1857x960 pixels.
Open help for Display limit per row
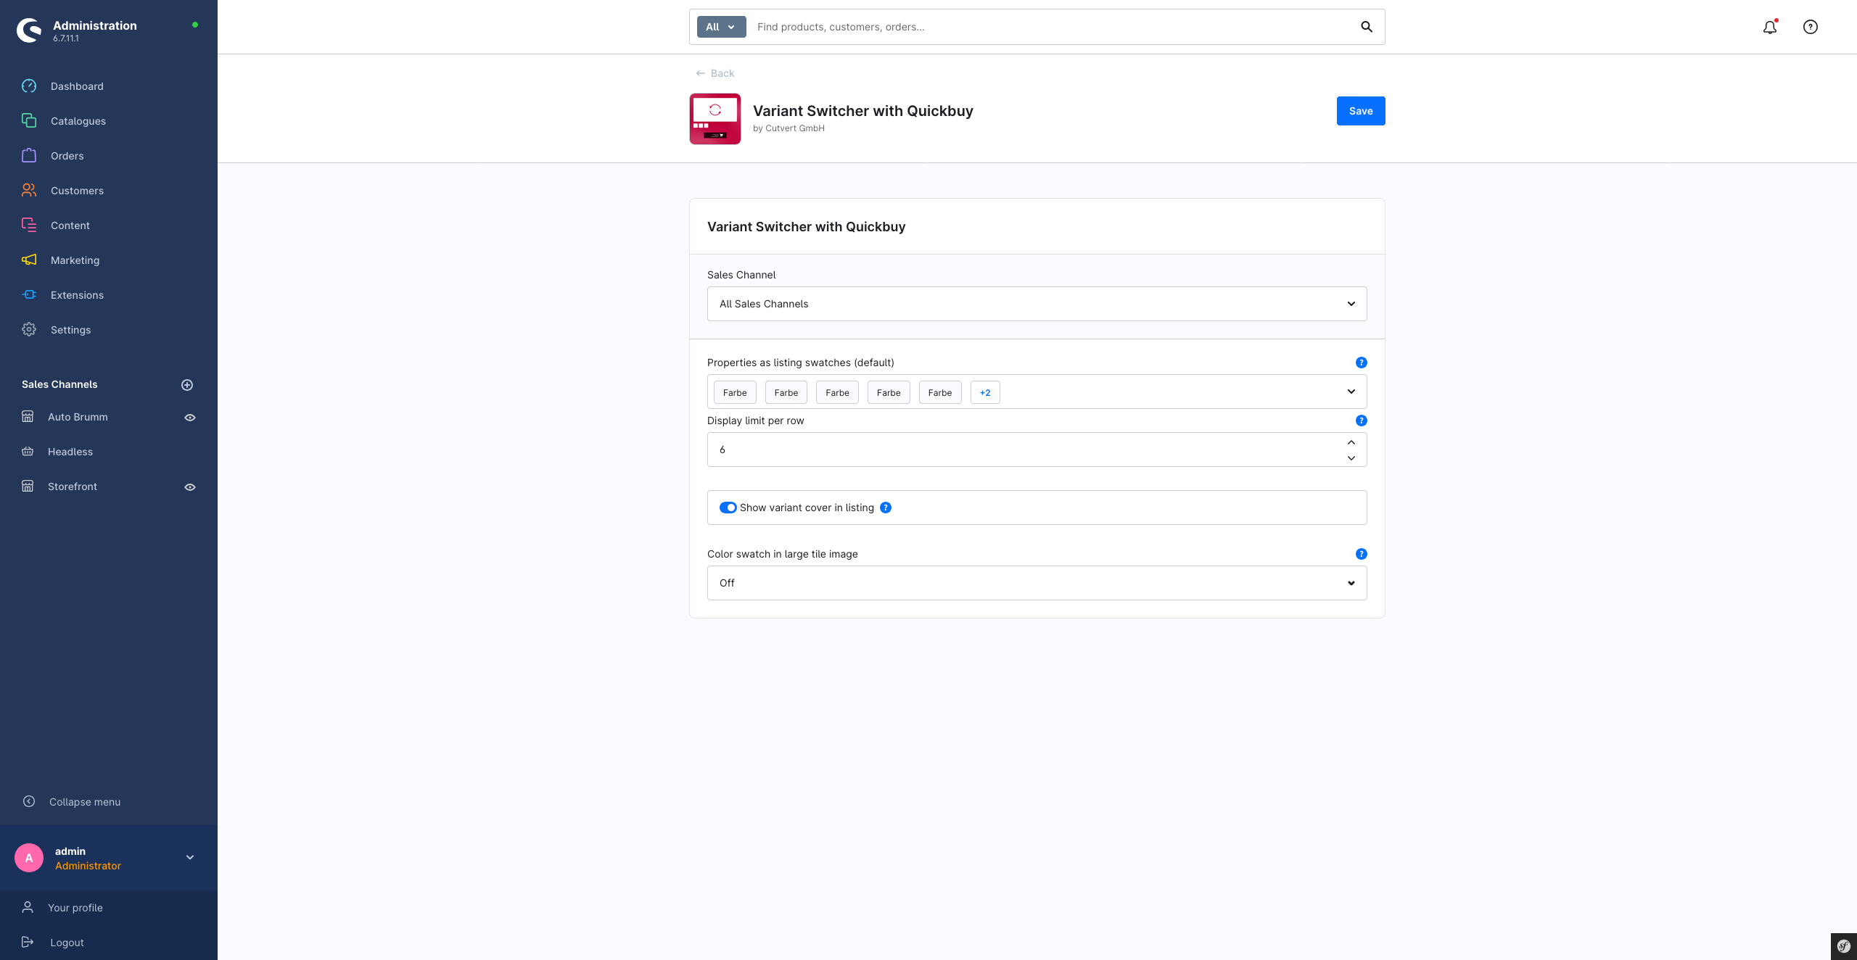click(1362, 421)
